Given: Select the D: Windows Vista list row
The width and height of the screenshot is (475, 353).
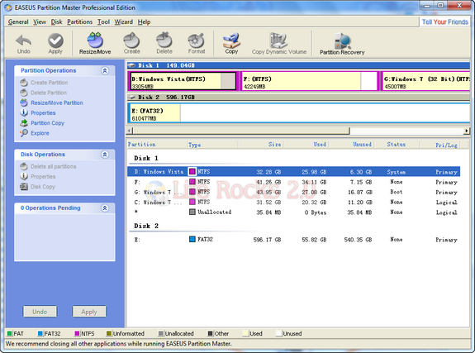Looking at the screenshot, I should coord(293,172).
